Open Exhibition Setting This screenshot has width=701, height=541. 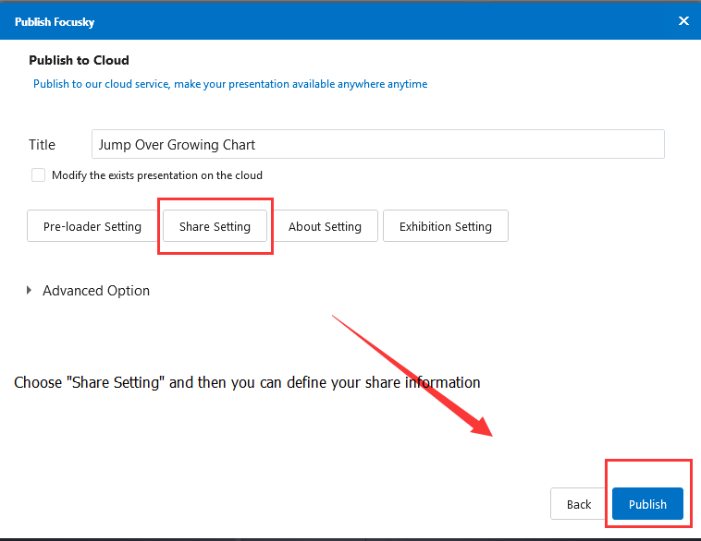pyautogui.click(x=445, y=226)
